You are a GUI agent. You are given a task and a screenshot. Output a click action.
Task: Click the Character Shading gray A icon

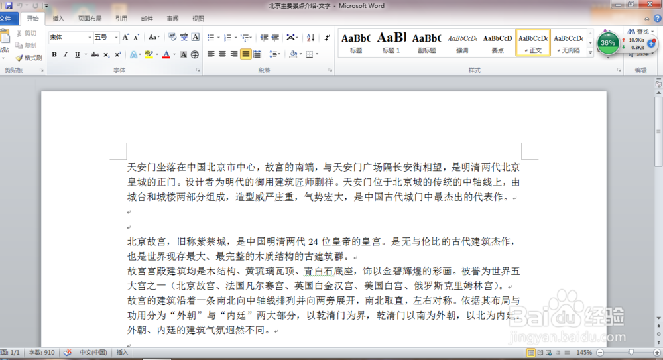184,54
